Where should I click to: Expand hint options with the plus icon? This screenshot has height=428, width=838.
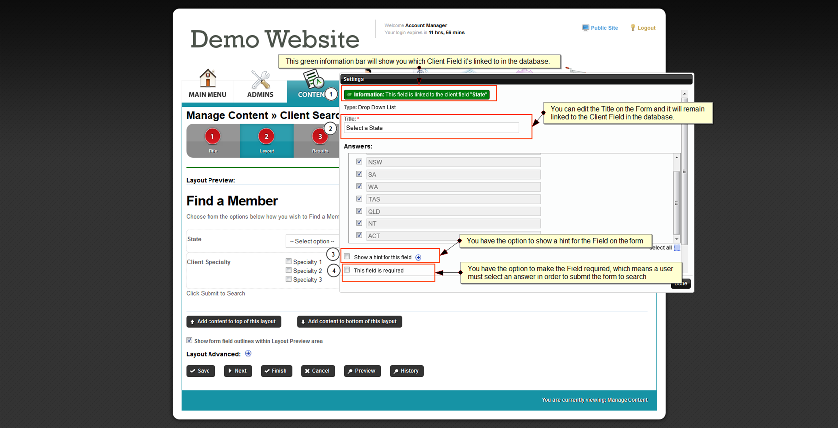click(x=419, y=257)
